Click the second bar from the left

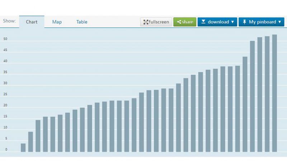pos(30,142)
